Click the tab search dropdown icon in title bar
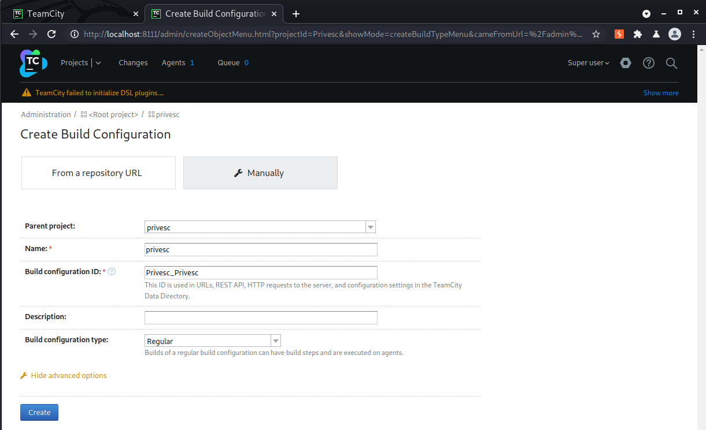The width and height of the screenshot is (706, 430). (646, 13)
